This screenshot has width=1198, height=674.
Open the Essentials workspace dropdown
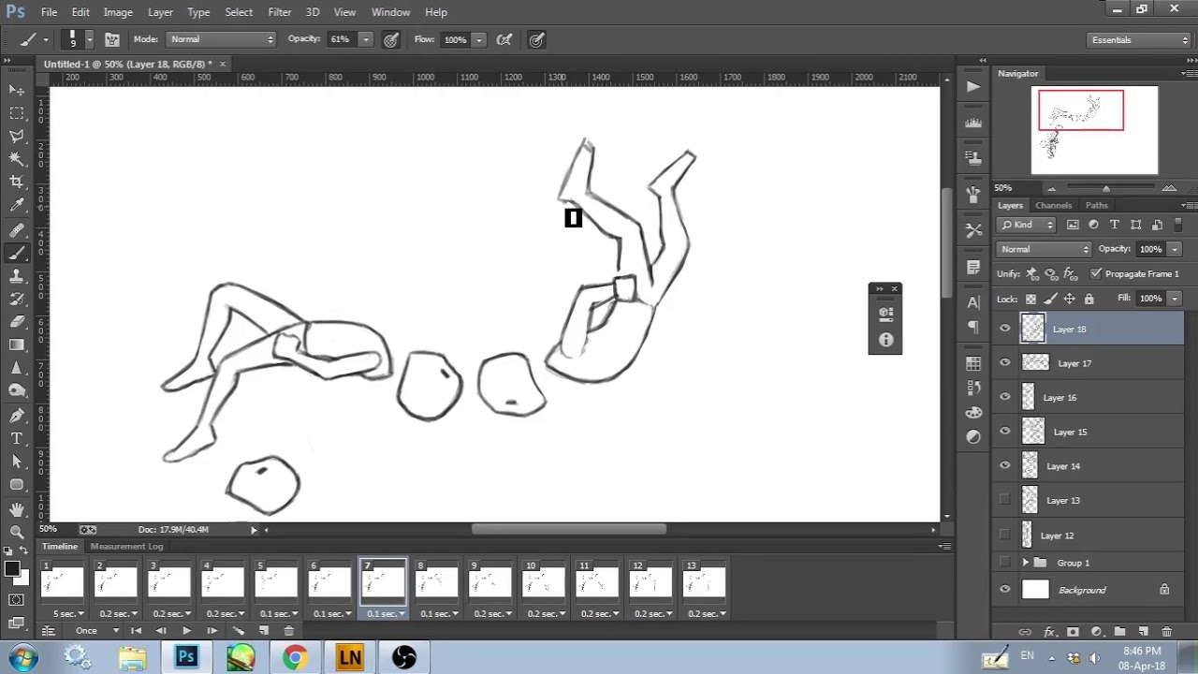coord(1139,39)
